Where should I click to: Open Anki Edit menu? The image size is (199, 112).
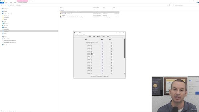coord(77,35)
